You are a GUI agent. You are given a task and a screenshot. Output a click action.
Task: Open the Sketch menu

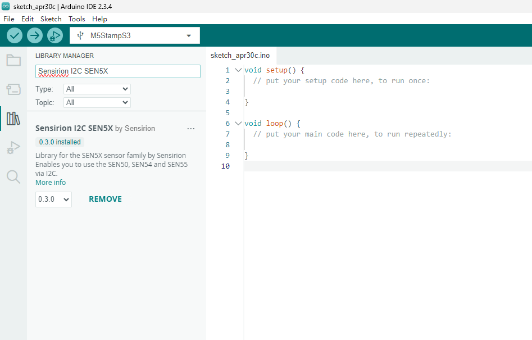click(x=51, y=19)
